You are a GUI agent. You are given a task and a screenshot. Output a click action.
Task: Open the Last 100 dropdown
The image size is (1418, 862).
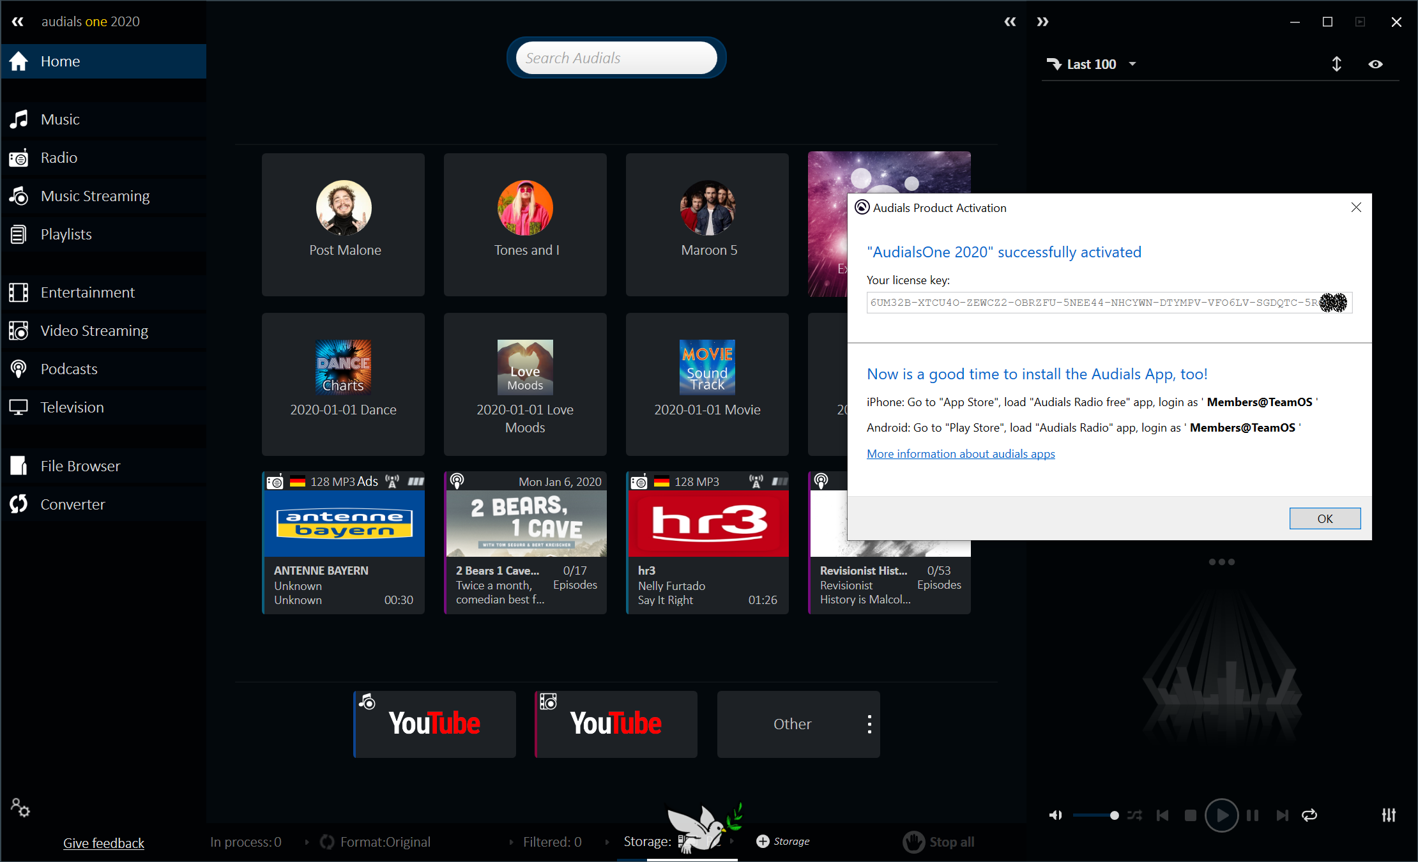[x=1092, y=64]
